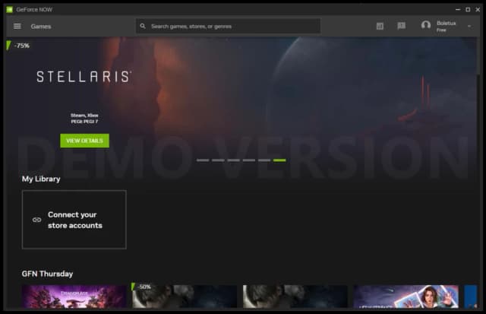Open the hamburger menu
The width and height of the screenshot is (486, 314).
point(17,27)
